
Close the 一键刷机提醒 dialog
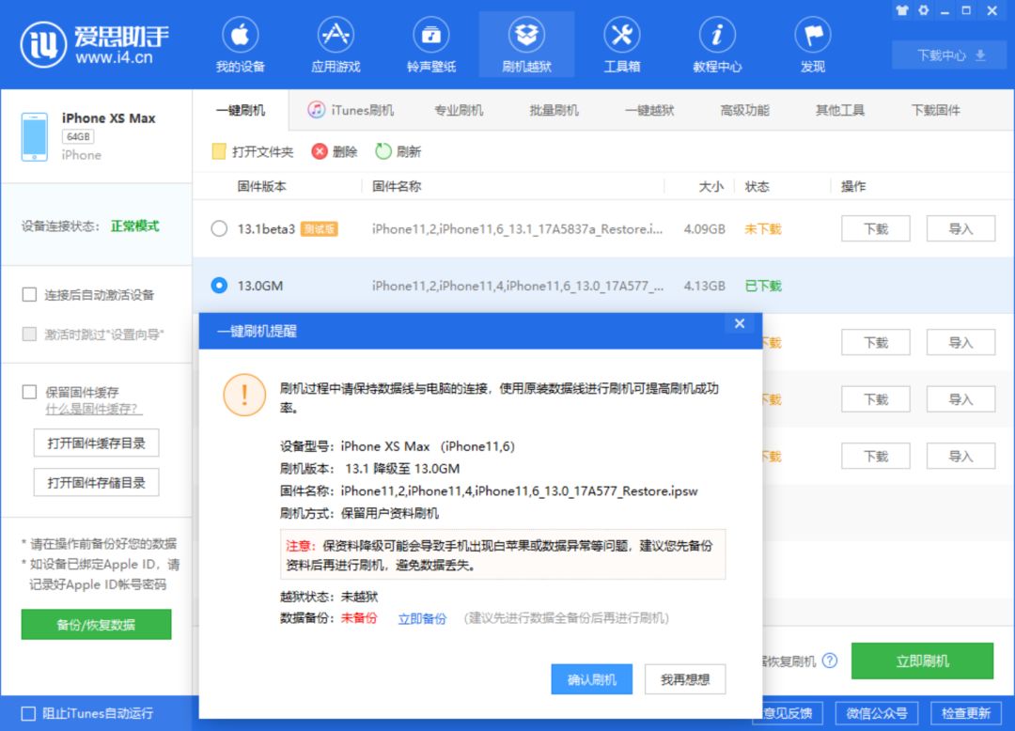click(740, 323)
